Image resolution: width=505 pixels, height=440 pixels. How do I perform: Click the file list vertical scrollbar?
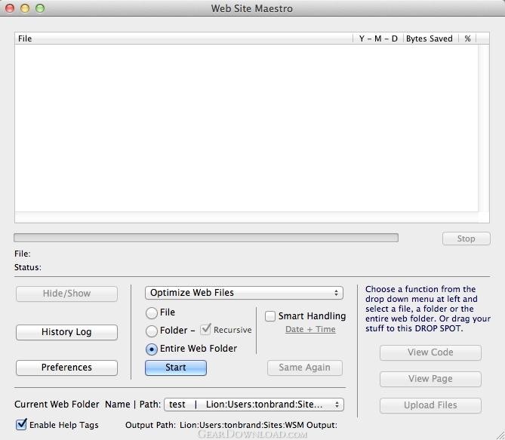coord(484,128)
